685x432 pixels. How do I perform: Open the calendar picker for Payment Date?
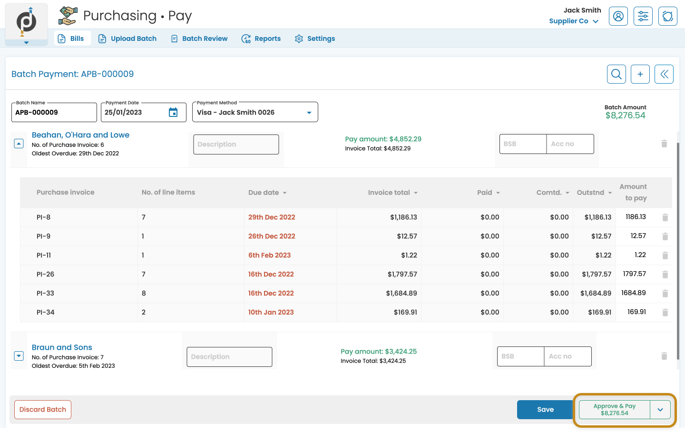pos(173,113)
